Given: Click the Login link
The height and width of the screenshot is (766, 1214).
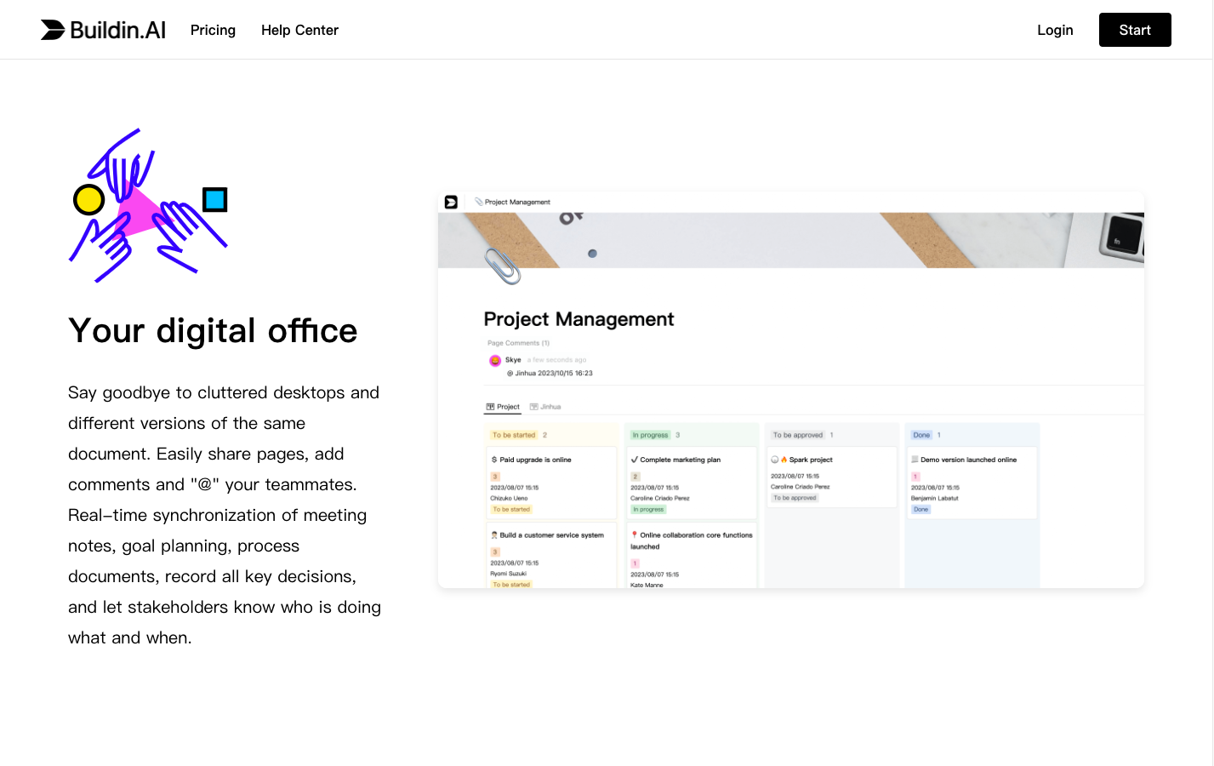Looking at the screenshot, I should coord(1055,30).
